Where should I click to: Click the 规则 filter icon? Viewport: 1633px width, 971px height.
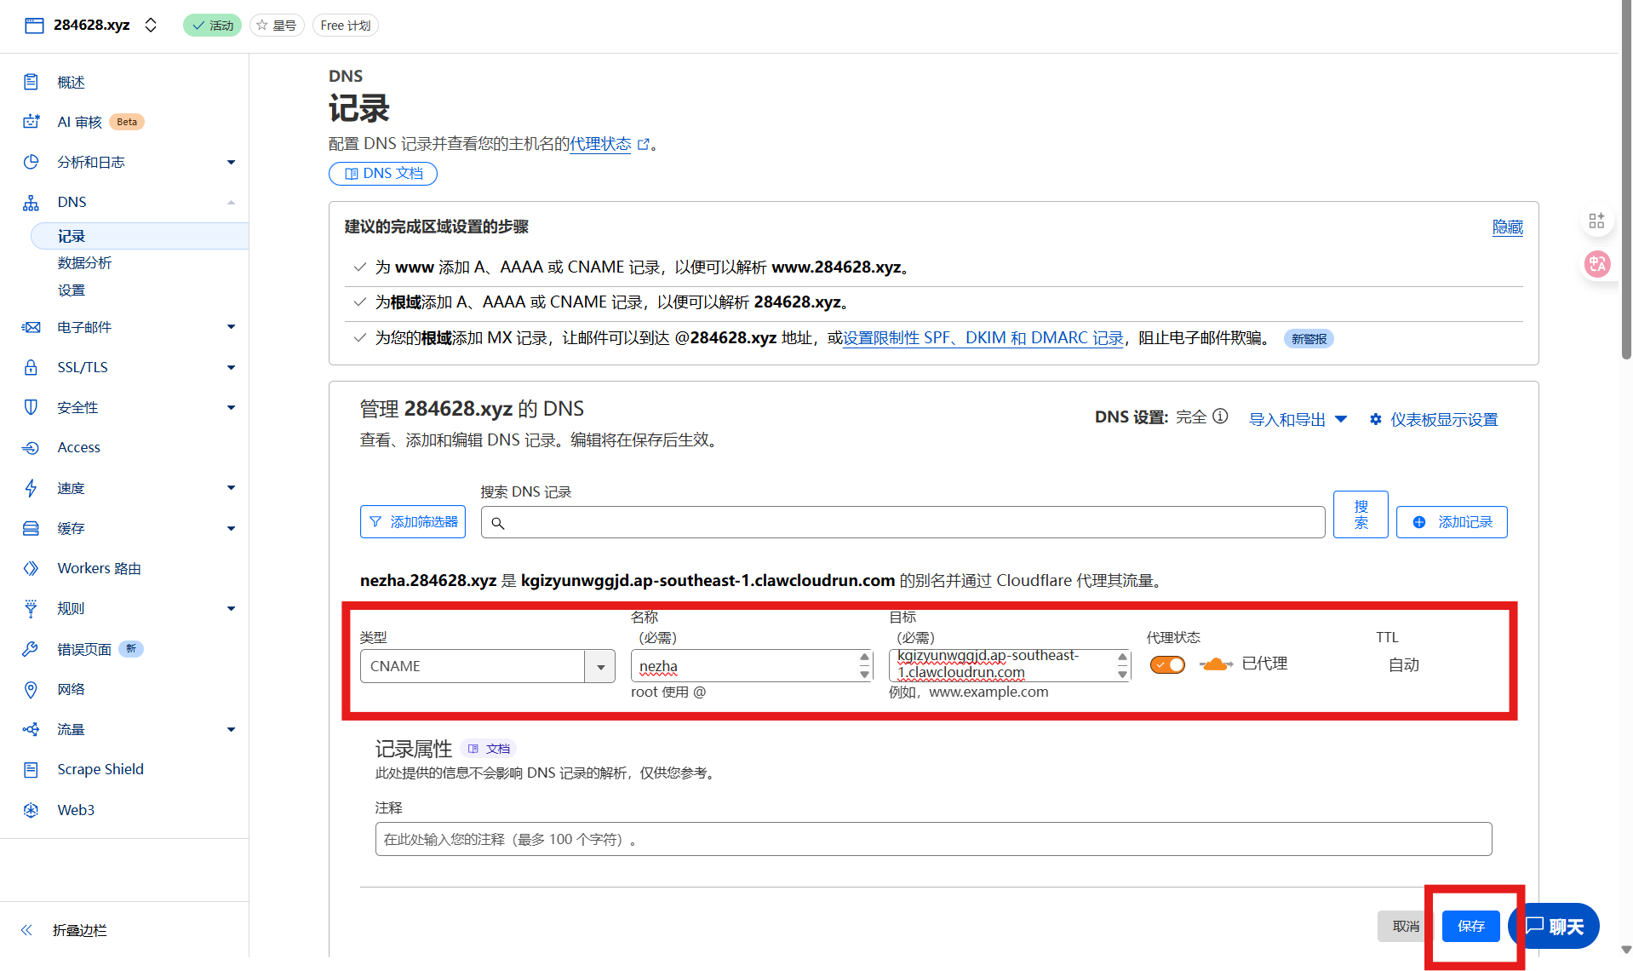coord(31,608)
